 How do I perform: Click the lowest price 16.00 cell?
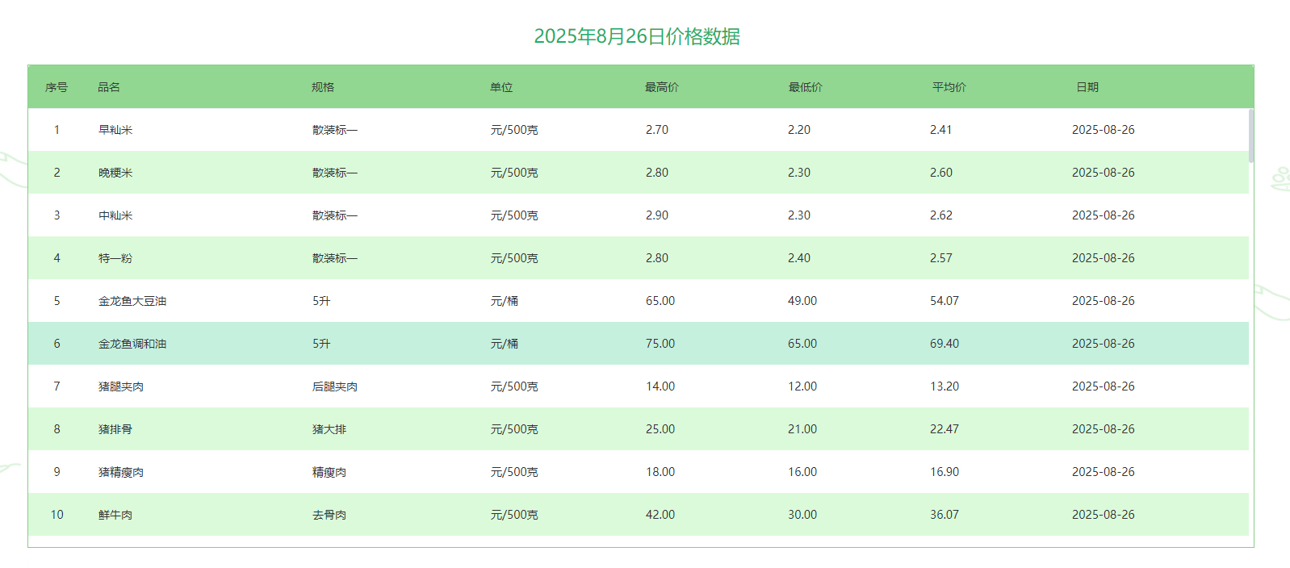(802, 472)
